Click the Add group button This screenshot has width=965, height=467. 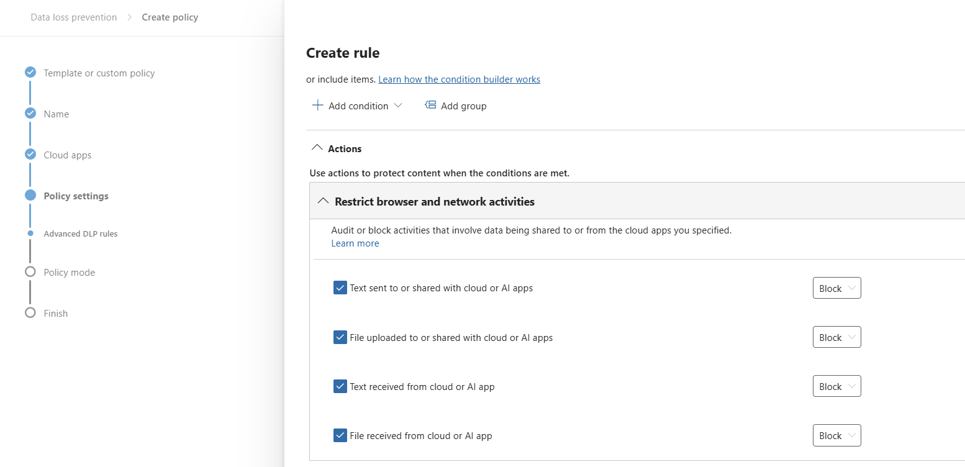[x=455, y=106]
